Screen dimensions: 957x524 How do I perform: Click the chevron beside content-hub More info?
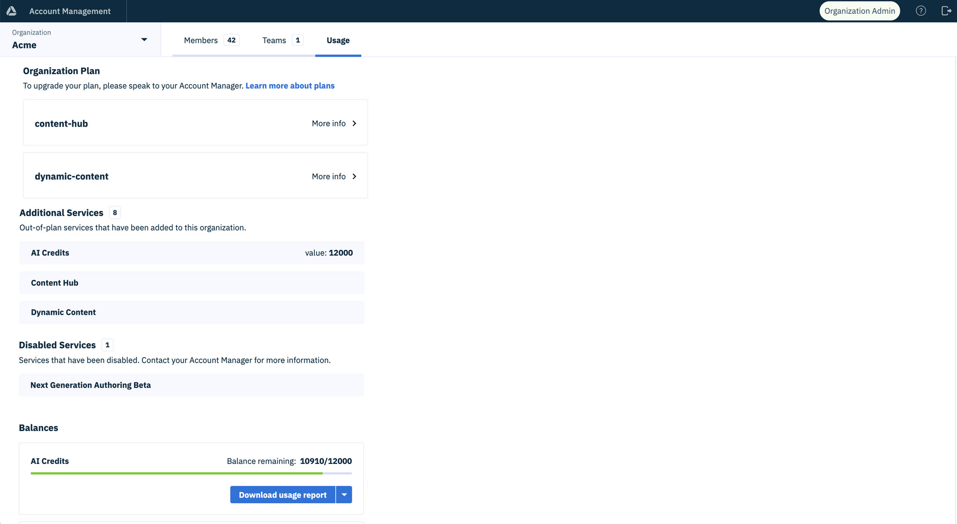pos(354,123)
